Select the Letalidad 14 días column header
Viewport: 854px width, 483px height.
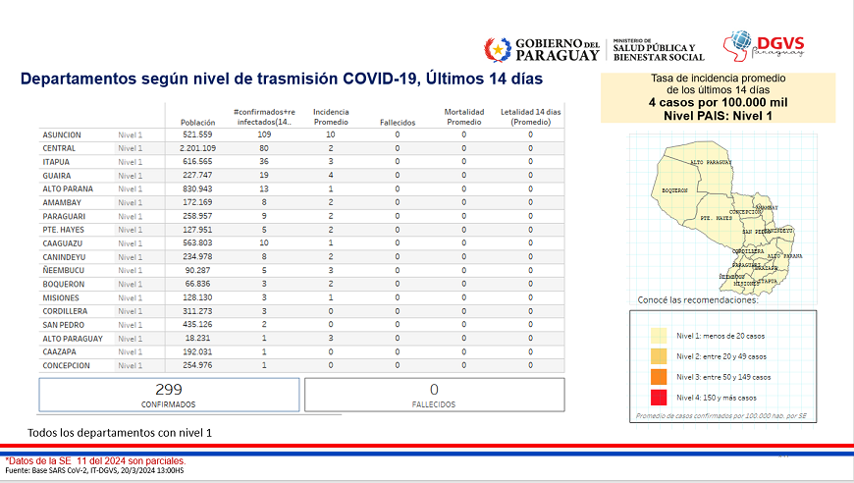pos(530,117)
